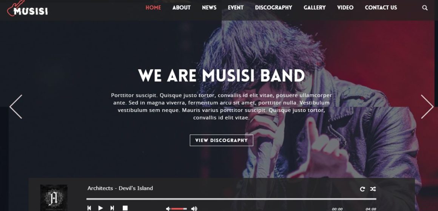Image resolution: width=438 pixels, height=211 pixels.
Task: Skip to the previous track
Action: 89,208
